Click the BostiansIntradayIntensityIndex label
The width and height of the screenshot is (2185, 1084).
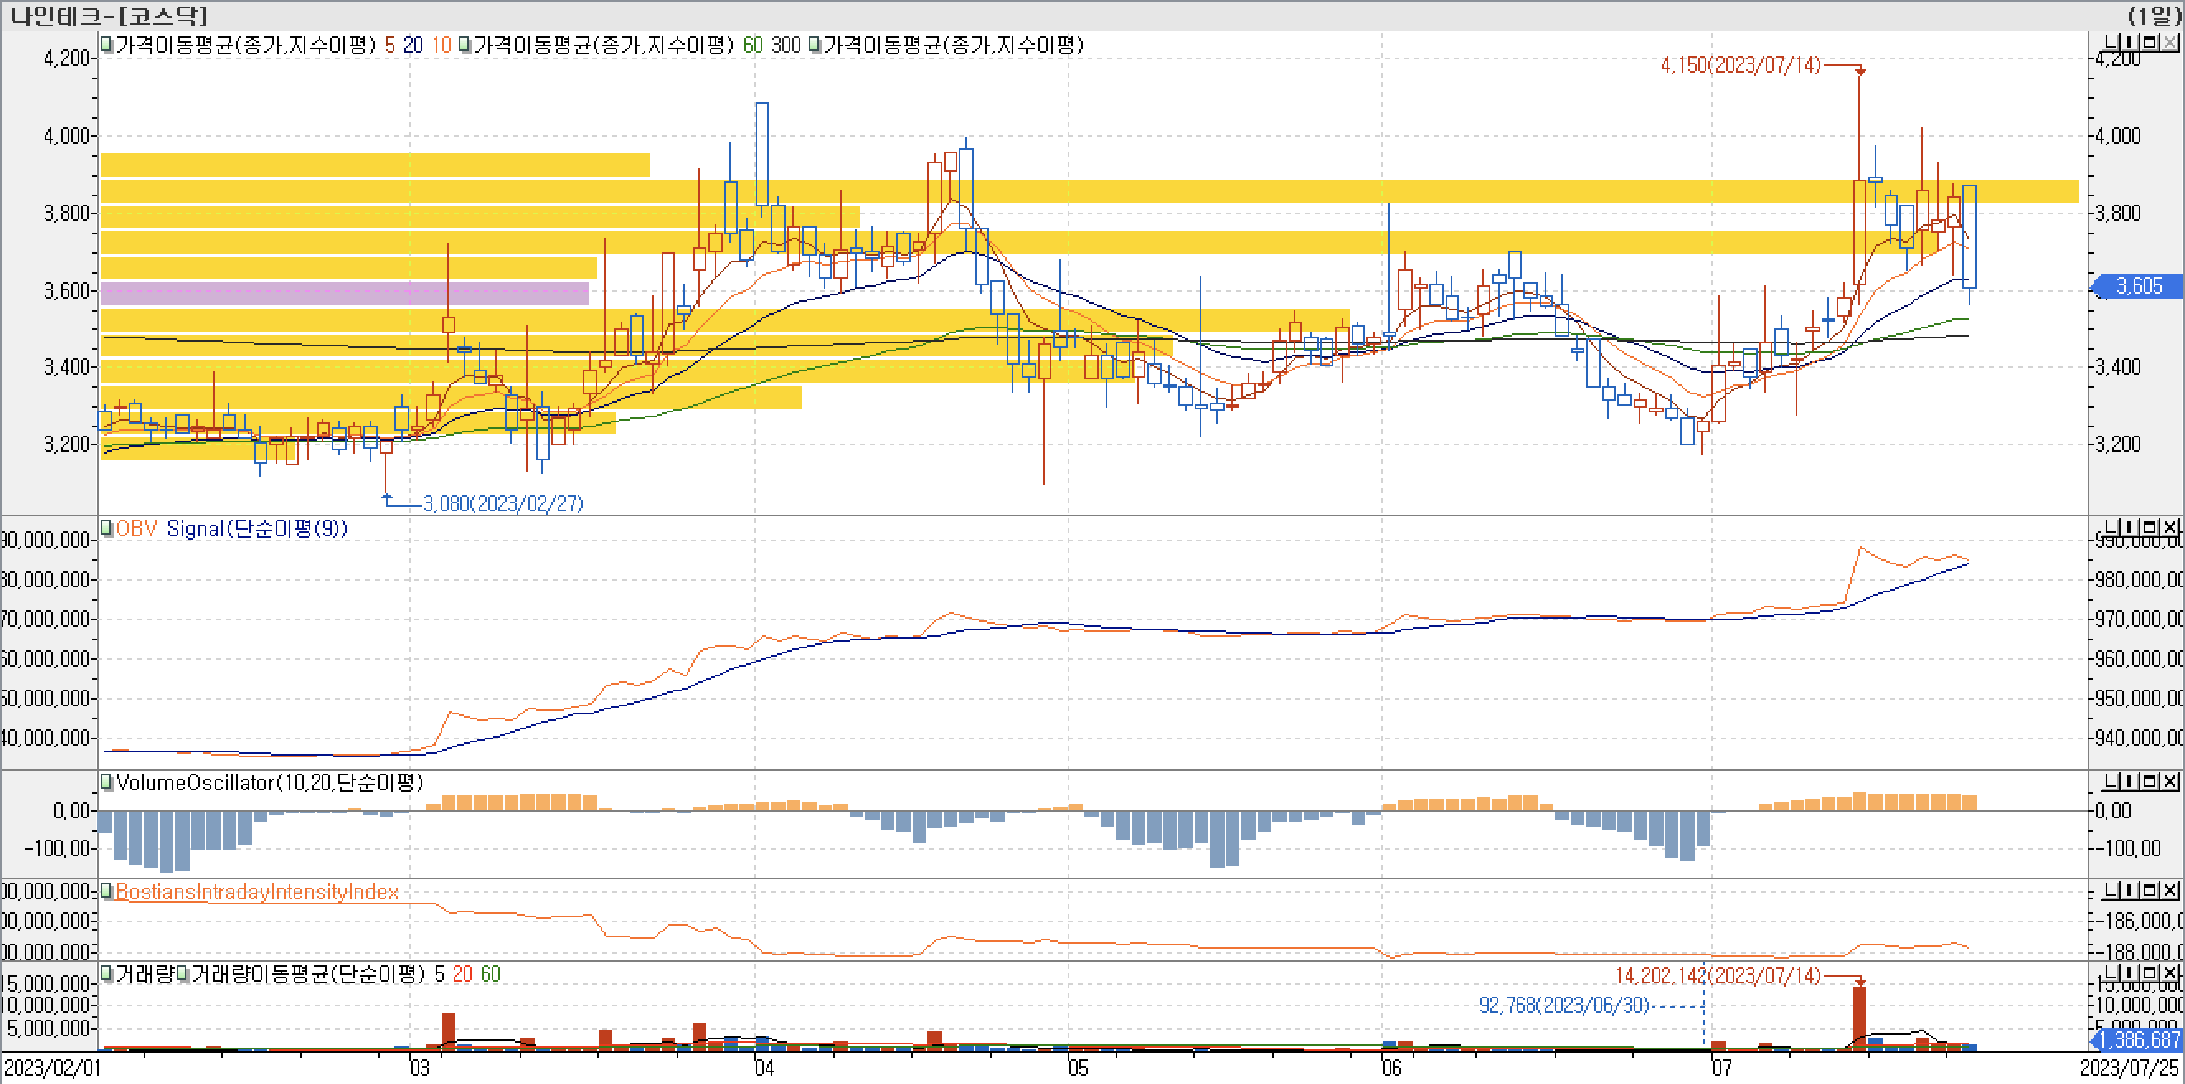[x=257, y=892]
